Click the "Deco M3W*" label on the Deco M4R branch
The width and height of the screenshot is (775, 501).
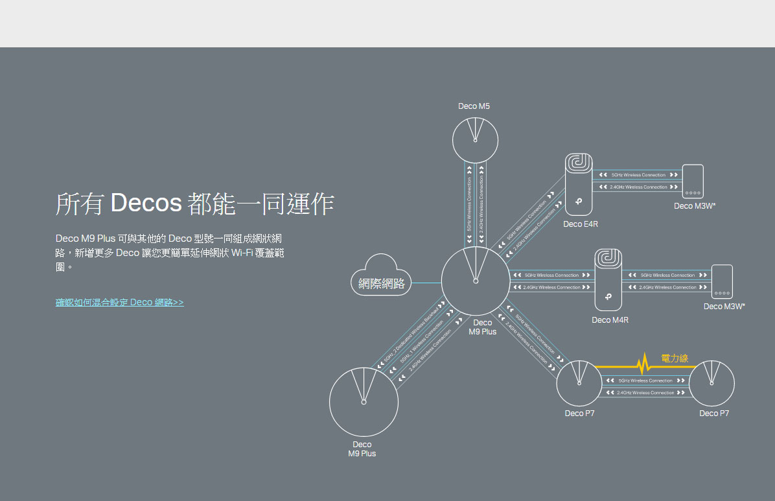click(724, 306)
